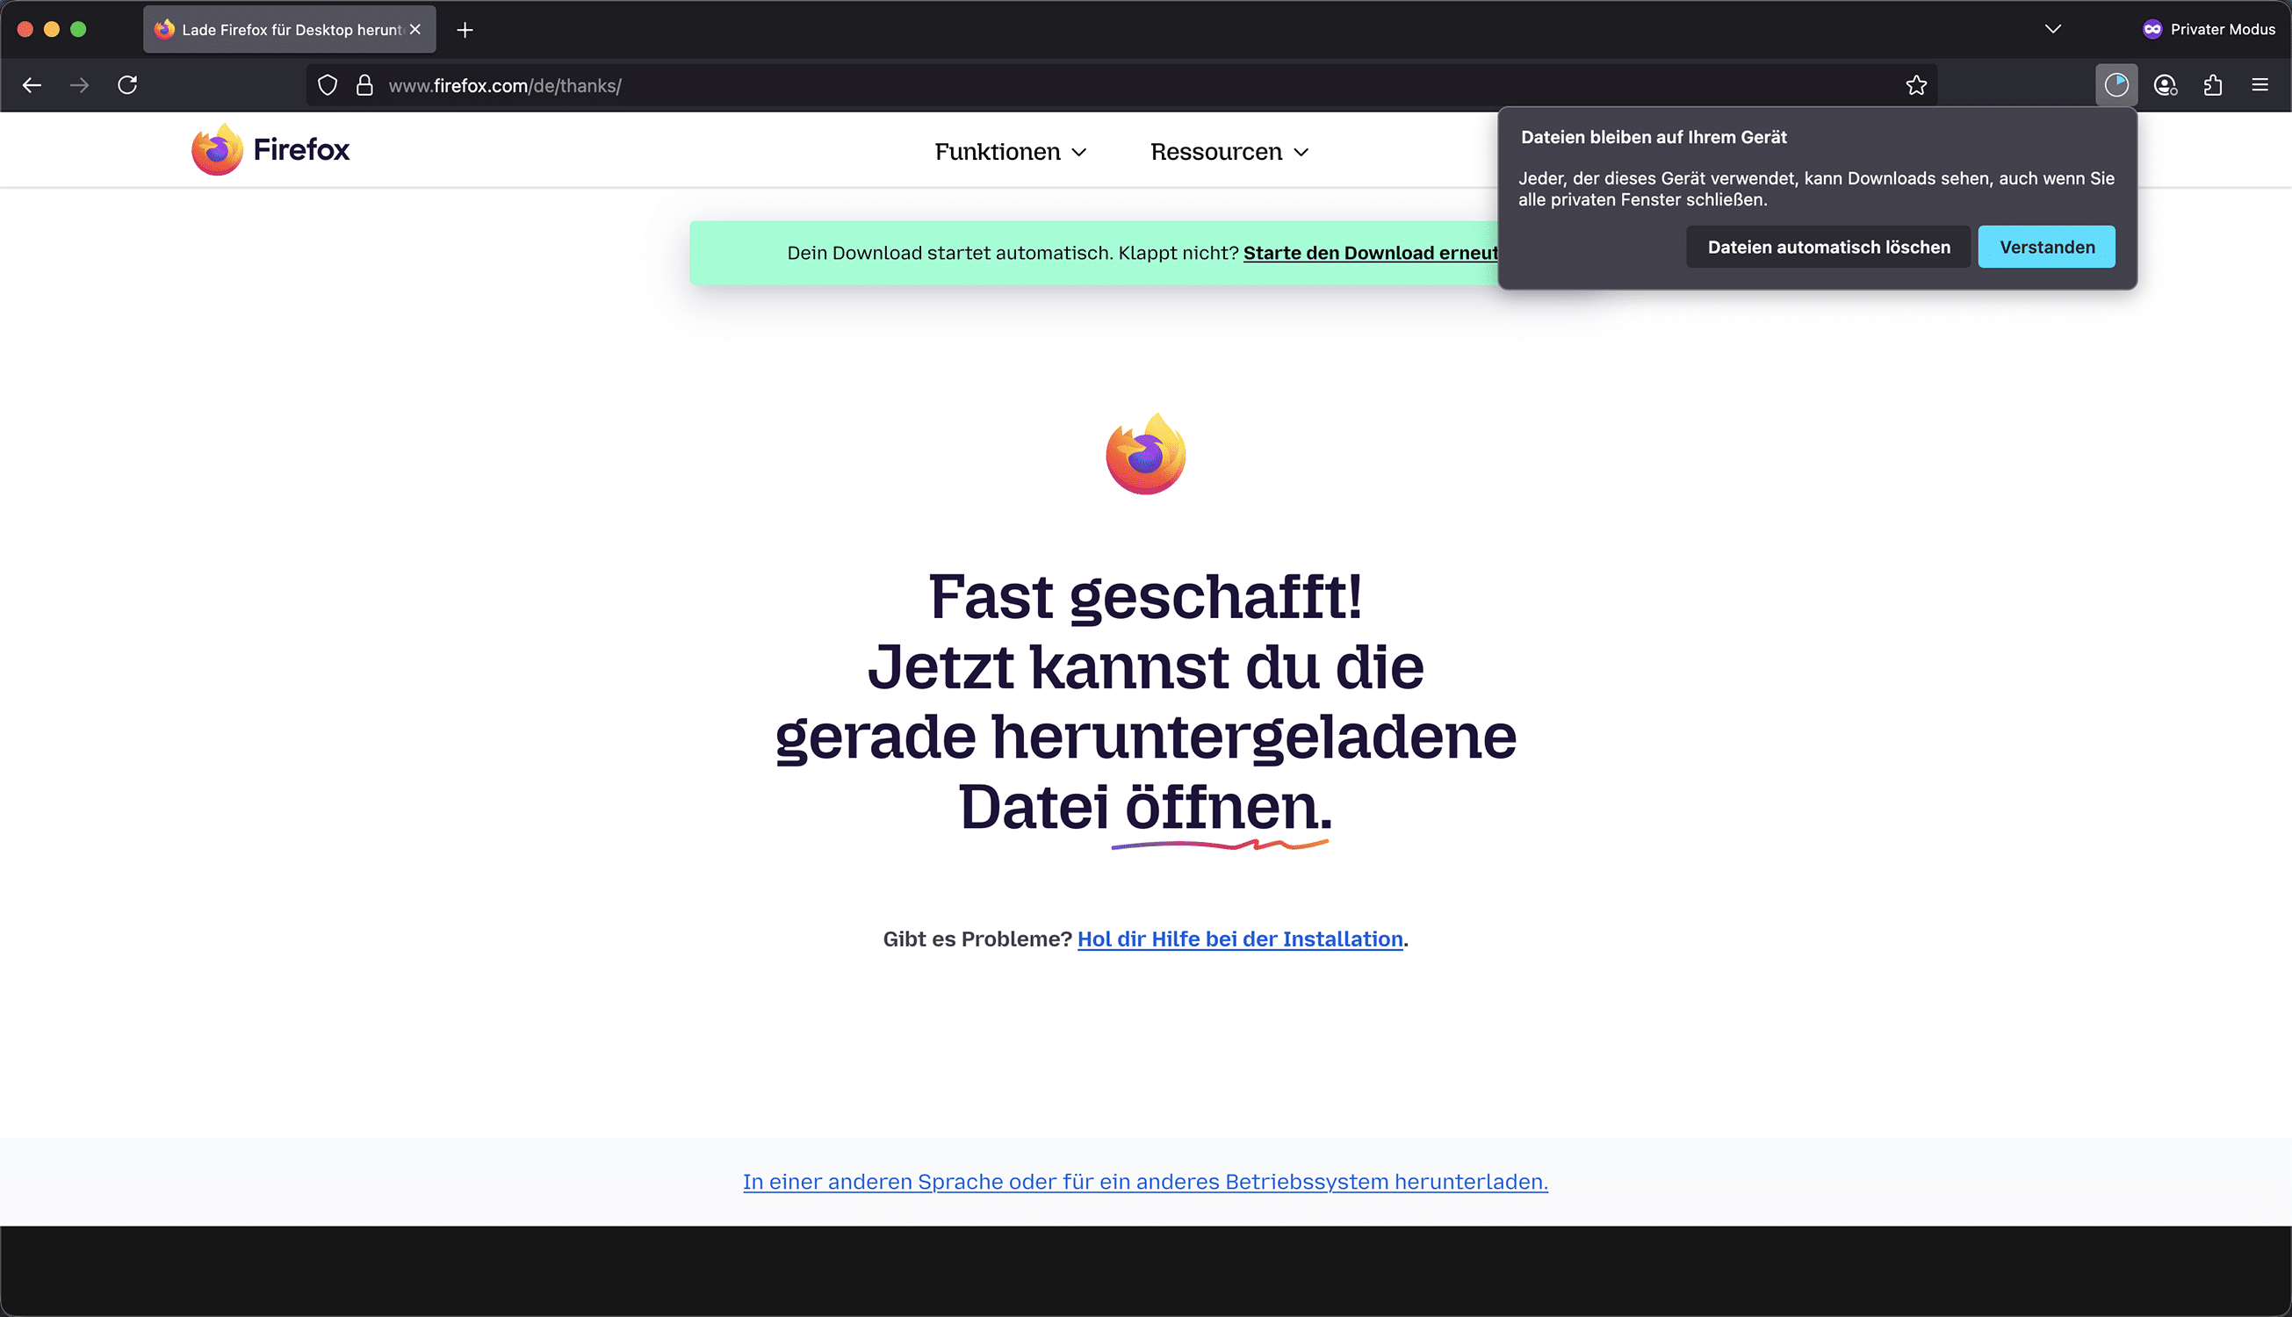
Task: Bookmark this page with the star
Action: point(1916,85)
